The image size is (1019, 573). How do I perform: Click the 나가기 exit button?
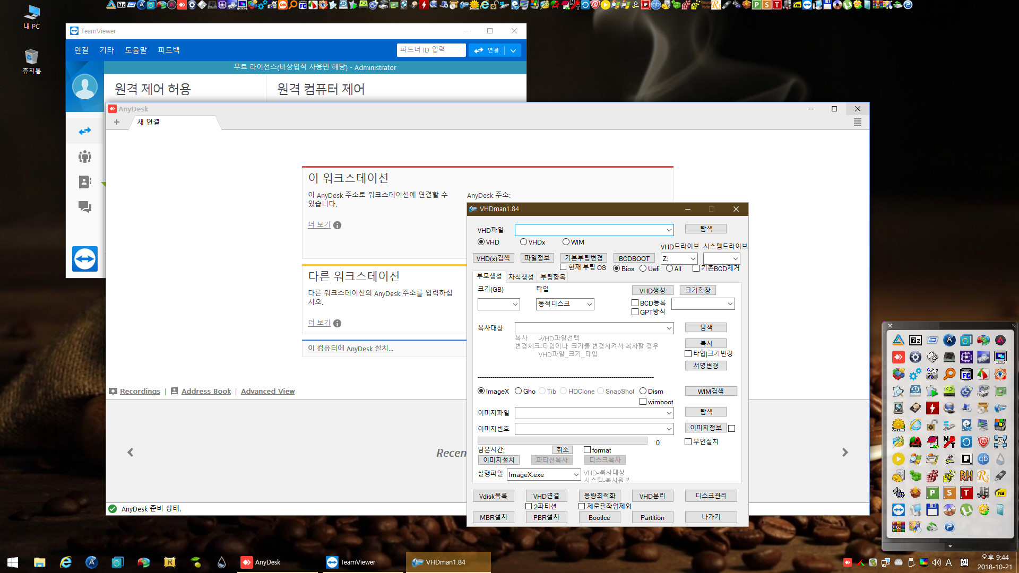click(x=711, y=517)
